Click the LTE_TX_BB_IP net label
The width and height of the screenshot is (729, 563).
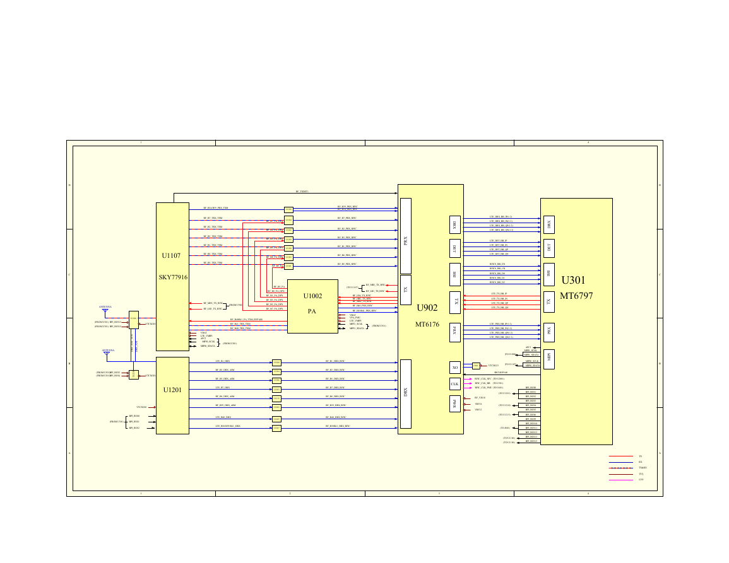[x=499, y=294]
